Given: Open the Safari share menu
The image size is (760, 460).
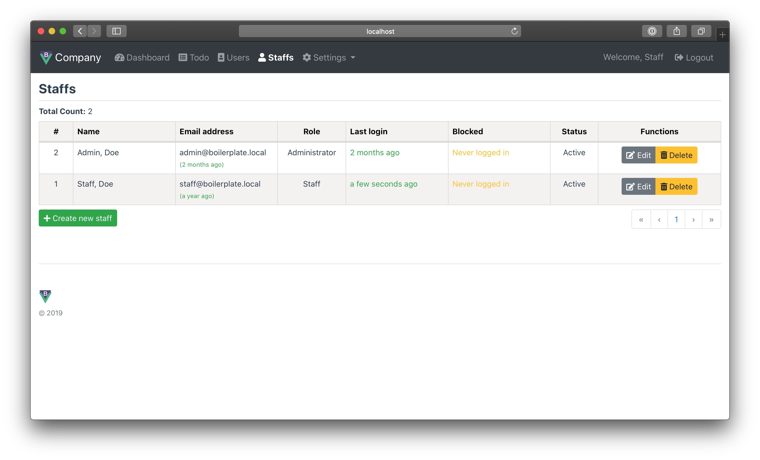Looking at the screenshot, I should click(676, 31).
